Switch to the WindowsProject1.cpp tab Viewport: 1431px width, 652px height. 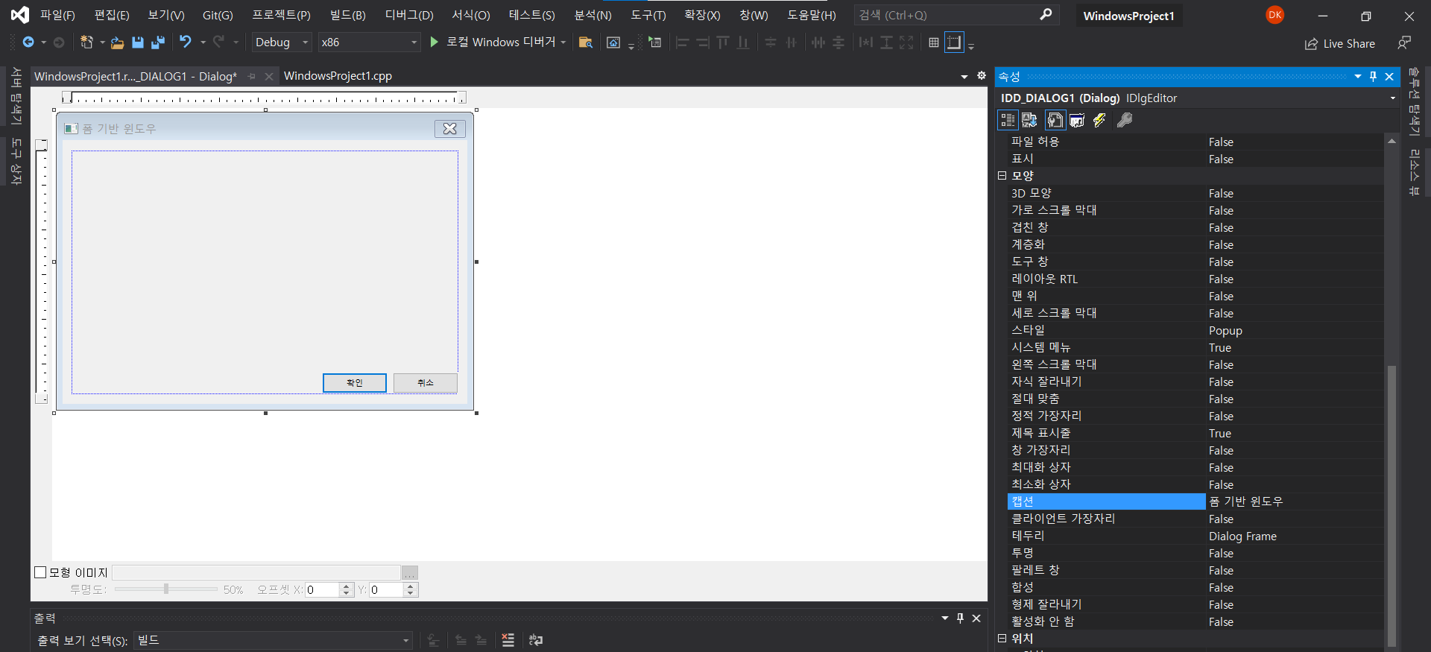click(x=338, y=76)
